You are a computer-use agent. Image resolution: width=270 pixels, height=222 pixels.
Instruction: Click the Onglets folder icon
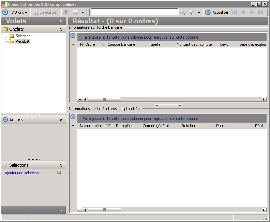pyautogui.click(x=5, y=29)
